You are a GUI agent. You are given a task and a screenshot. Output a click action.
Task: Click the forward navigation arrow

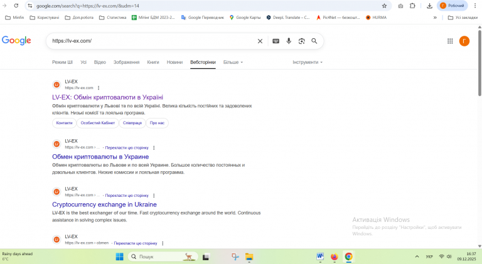pyautogui.click(x=4, y=6)
